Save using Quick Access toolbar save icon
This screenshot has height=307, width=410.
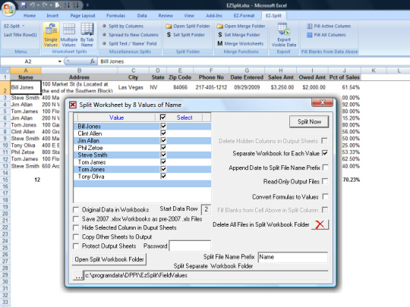coord(24,5)
